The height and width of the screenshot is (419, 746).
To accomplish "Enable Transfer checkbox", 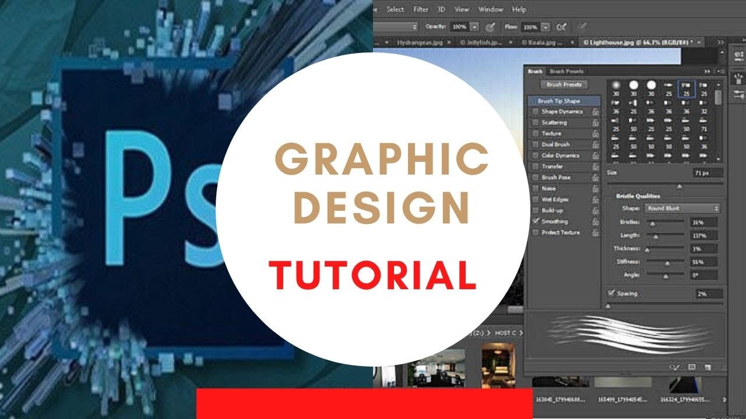I will coord(535,166).
